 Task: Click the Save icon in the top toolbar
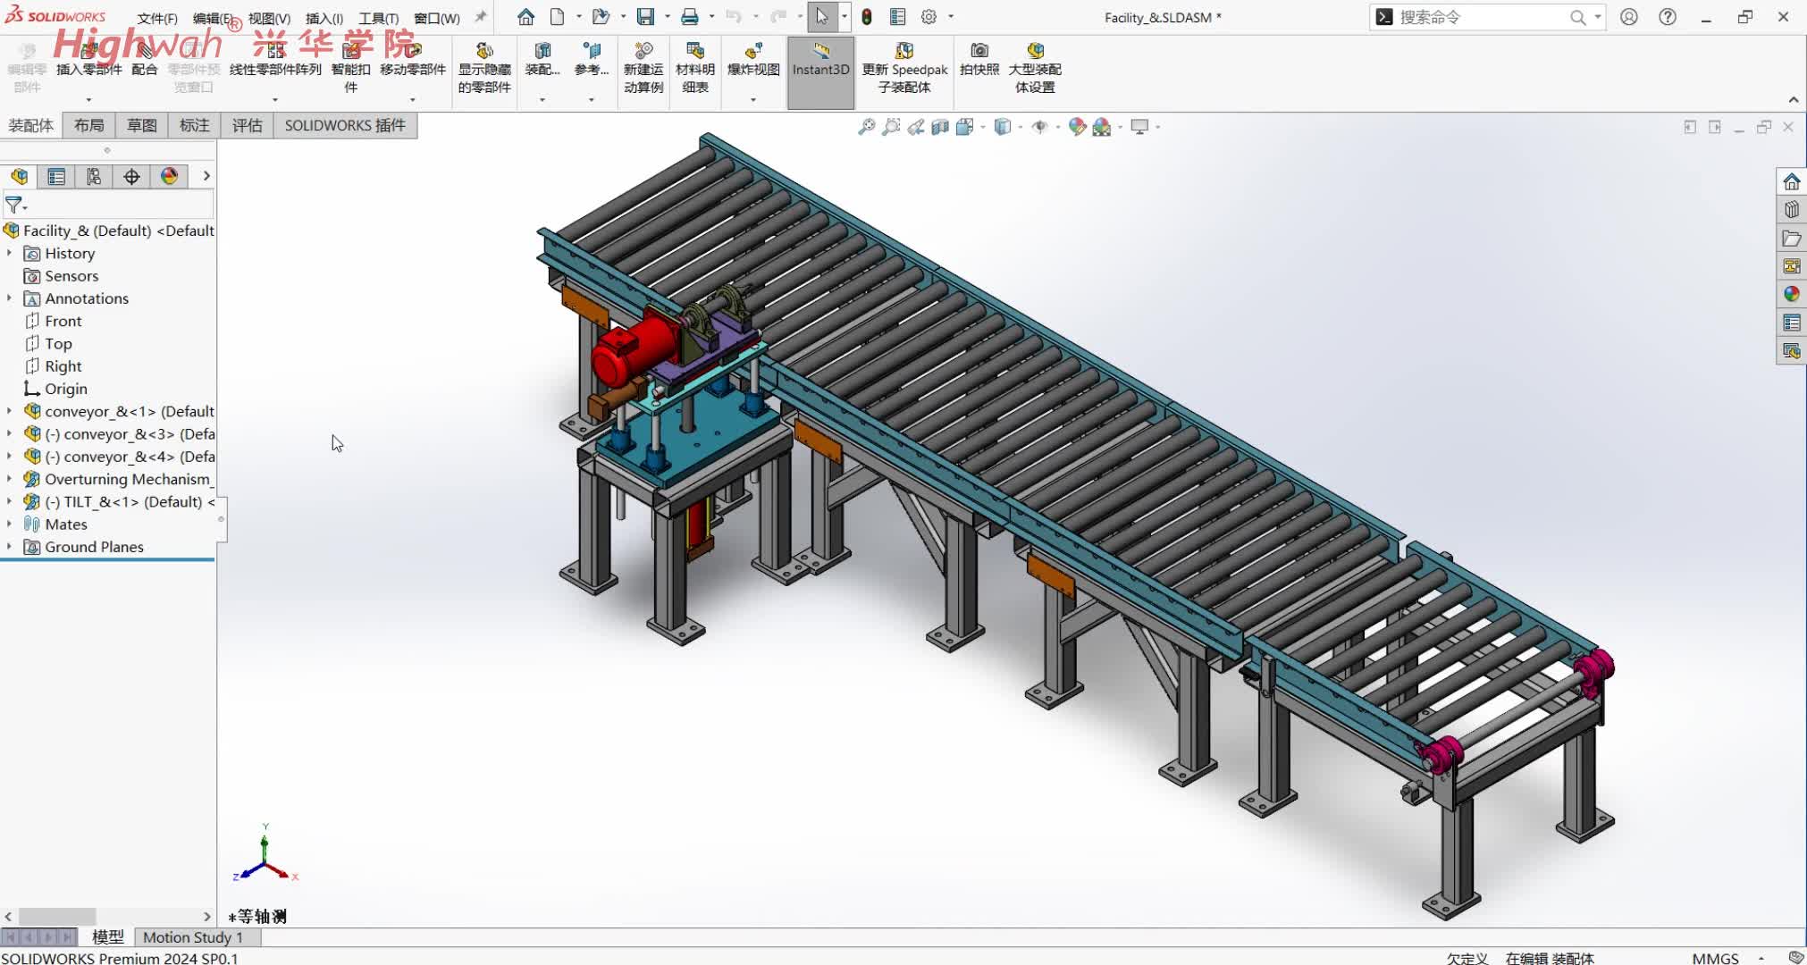[644, 17]
